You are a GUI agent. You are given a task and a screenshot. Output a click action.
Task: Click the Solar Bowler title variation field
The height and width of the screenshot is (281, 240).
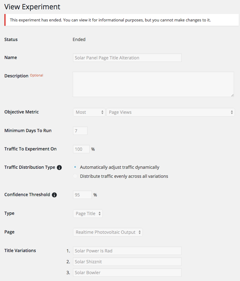[127, 273]
